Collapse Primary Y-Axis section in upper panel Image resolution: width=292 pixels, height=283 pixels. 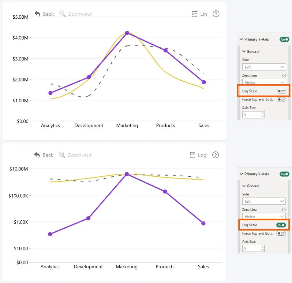pos(242,39)
